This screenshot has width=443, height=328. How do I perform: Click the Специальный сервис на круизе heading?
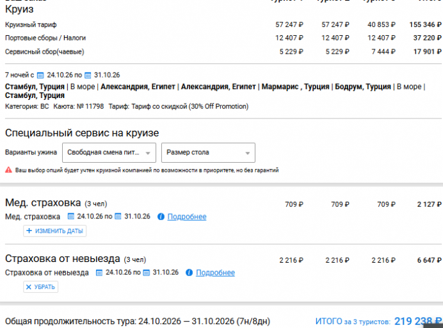82,133
